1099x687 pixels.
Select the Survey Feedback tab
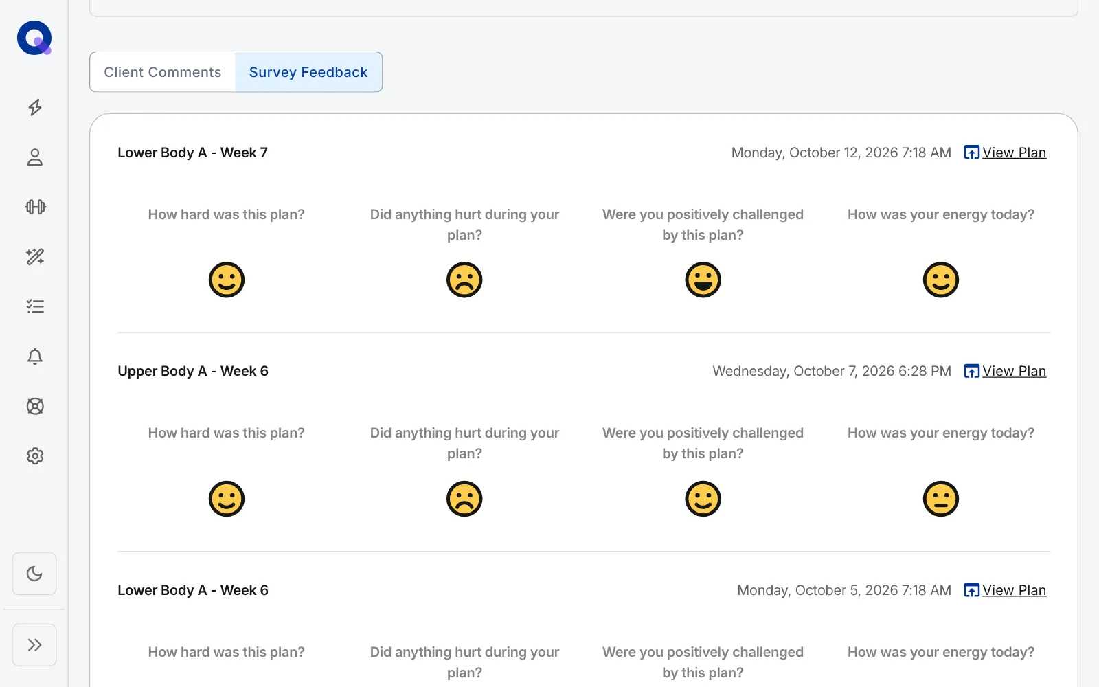pos(308,72)
